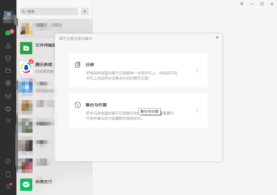Open the + new chat dropdown
277x195 pixels.
click(85, 11)
